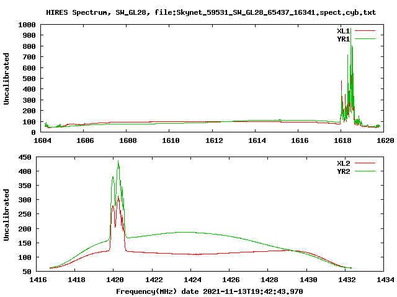Click the YR2 legend label

point(343,171)
